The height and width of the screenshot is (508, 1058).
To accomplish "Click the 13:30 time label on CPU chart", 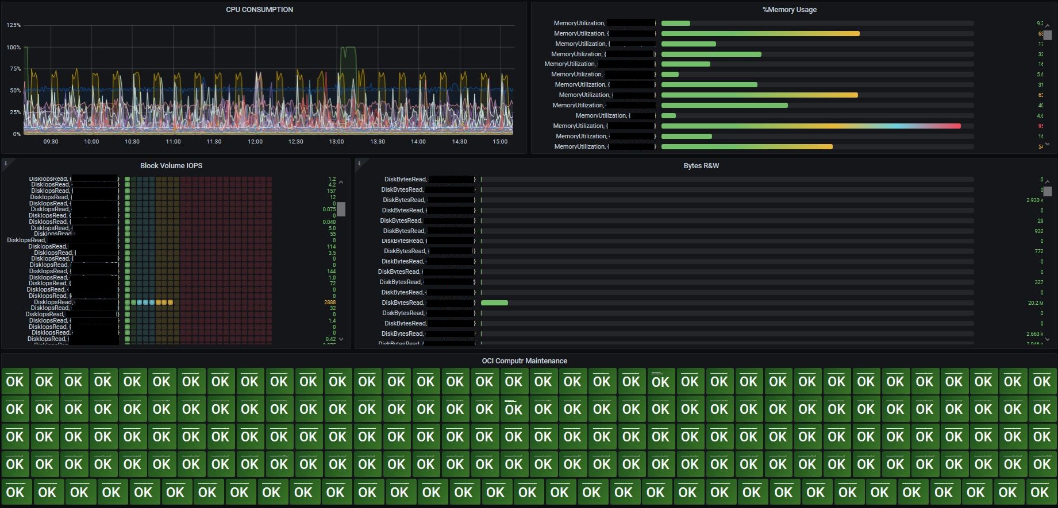I will [x=377, y=142].
